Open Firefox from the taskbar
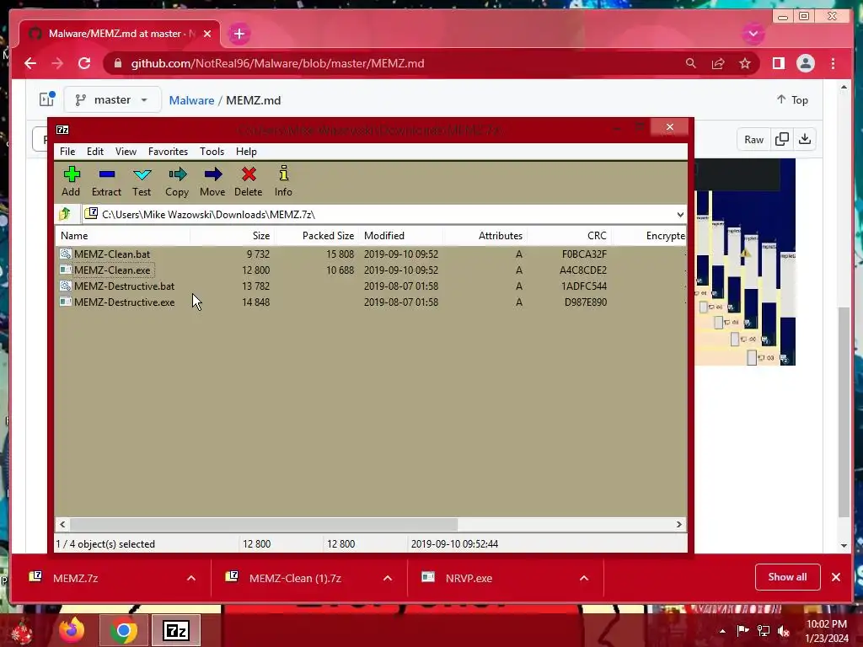863x647 pixels. pos(72,630)
